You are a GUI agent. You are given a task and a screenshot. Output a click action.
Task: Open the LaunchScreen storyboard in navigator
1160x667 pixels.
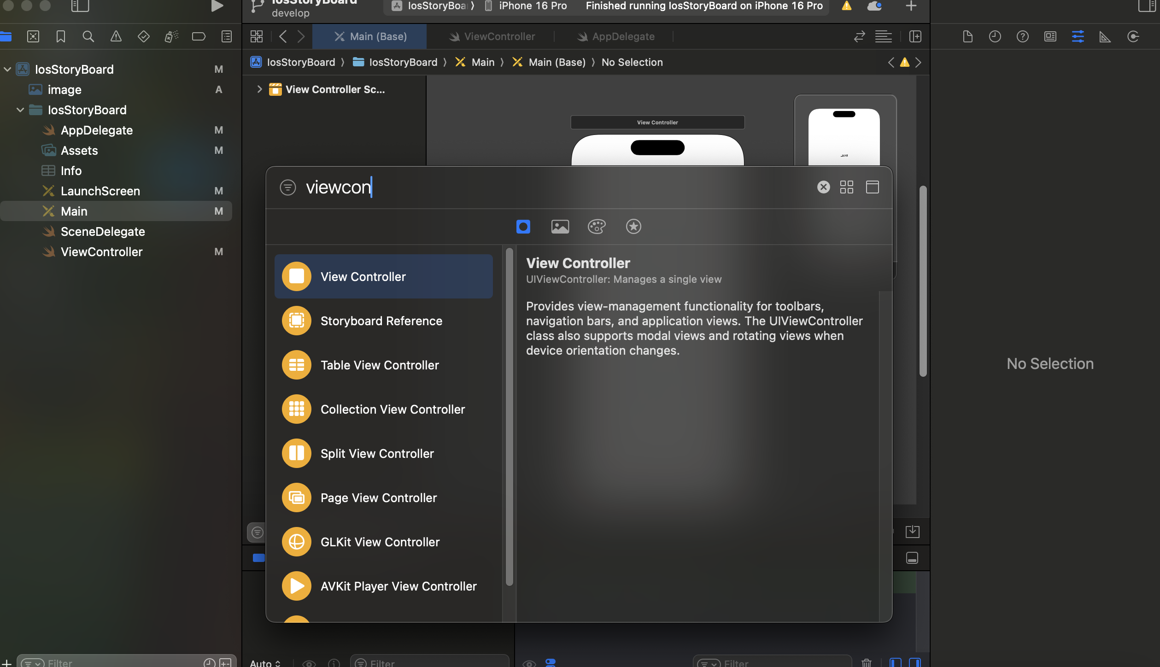coord(115,191)
